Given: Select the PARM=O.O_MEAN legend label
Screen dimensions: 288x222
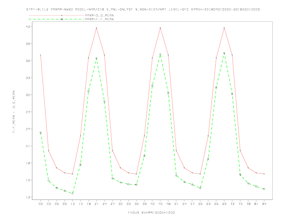Looking at the screenshot, I should click(x=99, y=15).
